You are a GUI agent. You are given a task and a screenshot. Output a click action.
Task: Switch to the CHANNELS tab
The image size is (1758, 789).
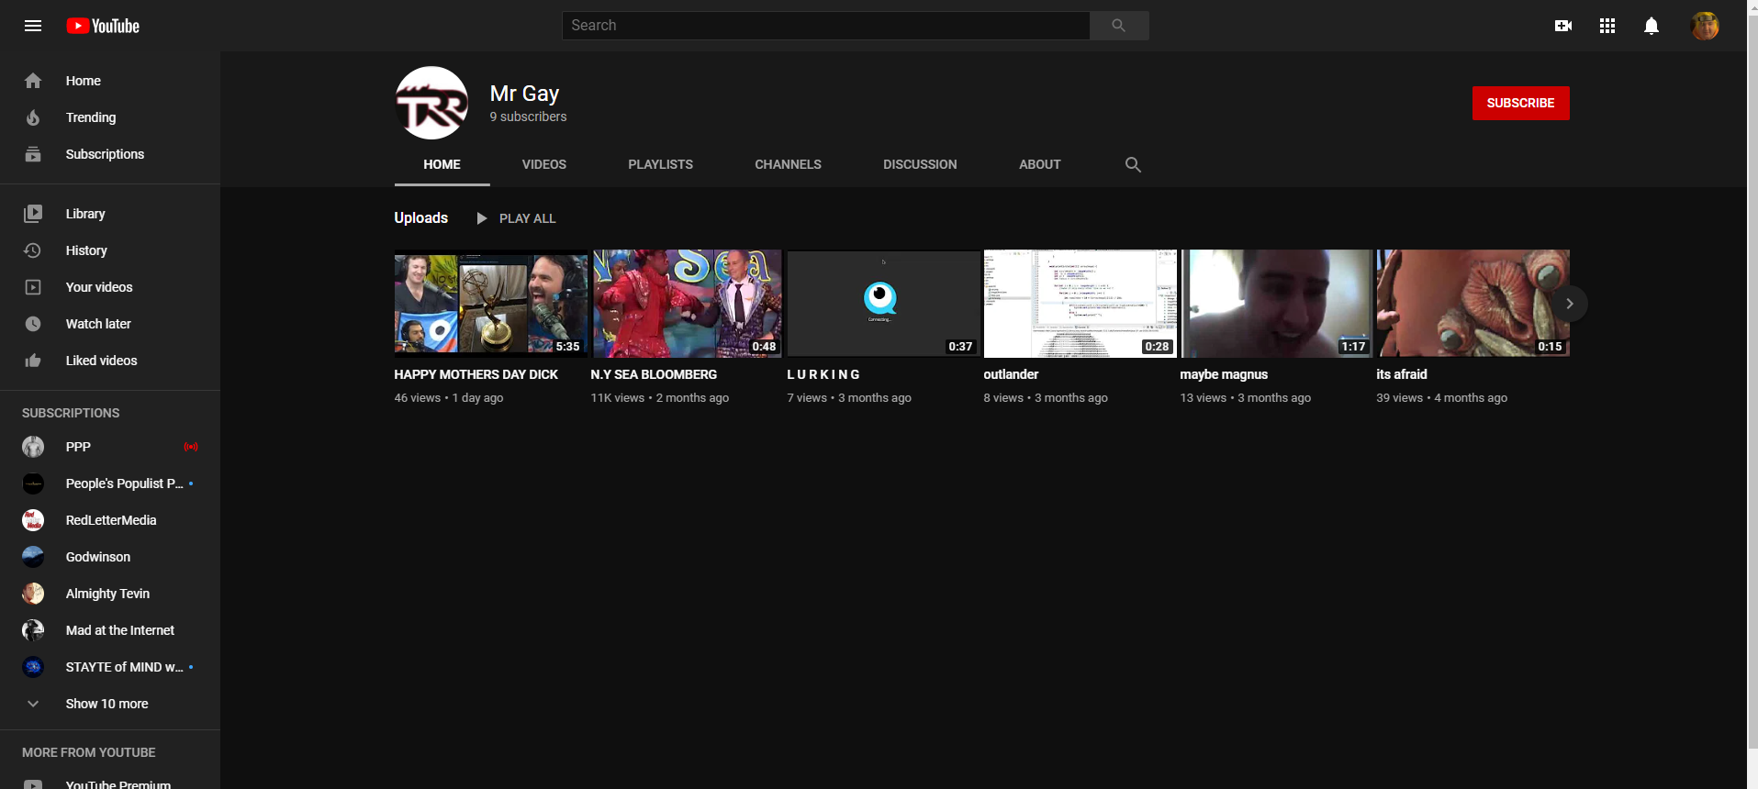click(x=789, y=164)
